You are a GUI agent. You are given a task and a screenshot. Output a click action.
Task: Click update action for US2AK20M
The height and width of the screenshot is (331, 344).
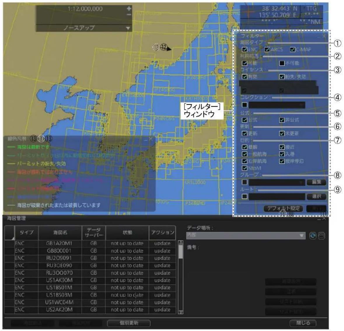pos(162,310)
